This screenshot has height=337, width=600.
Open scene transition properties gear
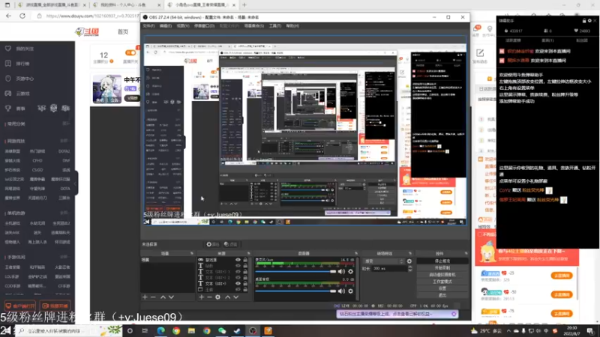tap(409, 261)
